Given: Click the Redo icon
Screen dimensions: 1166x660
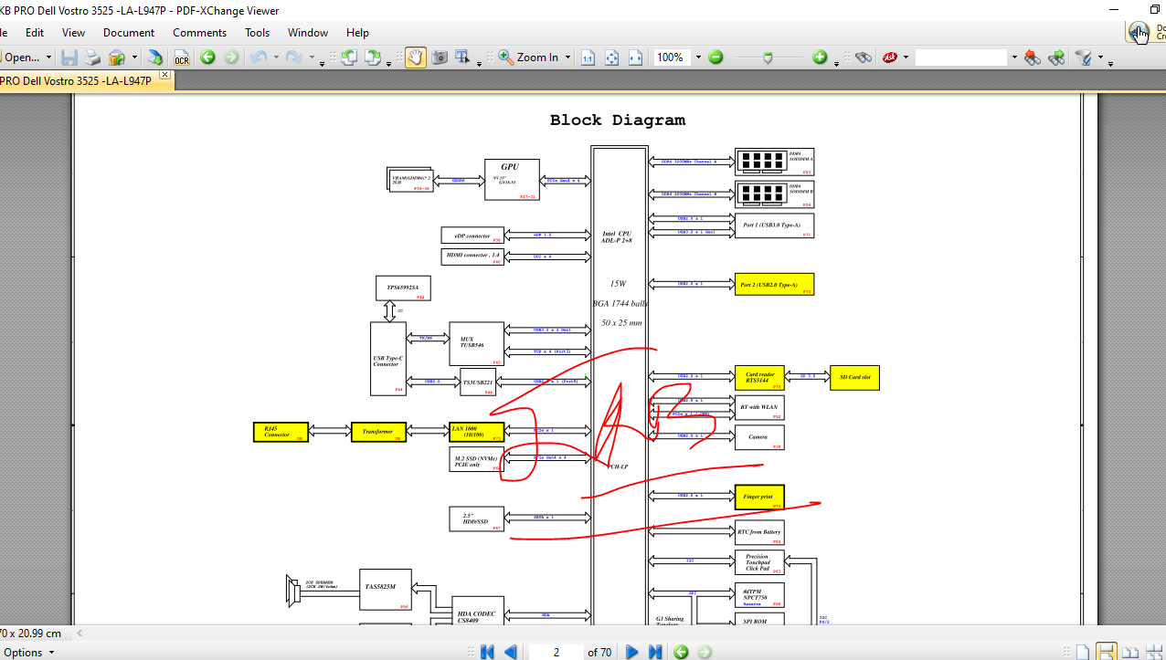Looking at the screenshot, I should (x=294, y=58).
